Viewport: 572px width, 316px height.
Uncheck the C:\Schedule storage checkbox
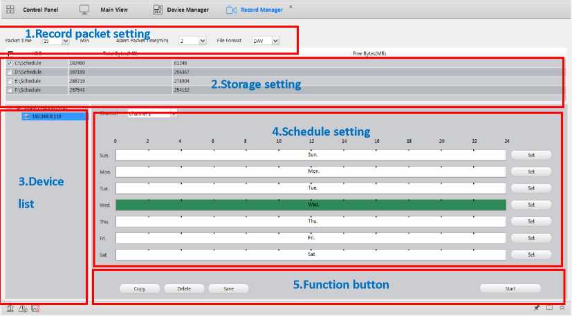pos(9,63)
